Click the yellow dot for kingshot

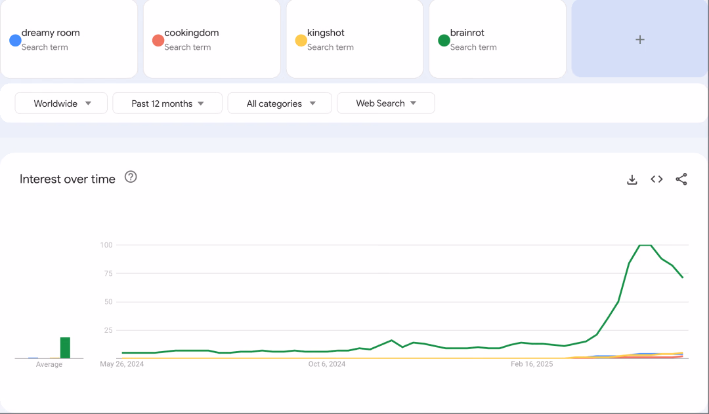301,40
